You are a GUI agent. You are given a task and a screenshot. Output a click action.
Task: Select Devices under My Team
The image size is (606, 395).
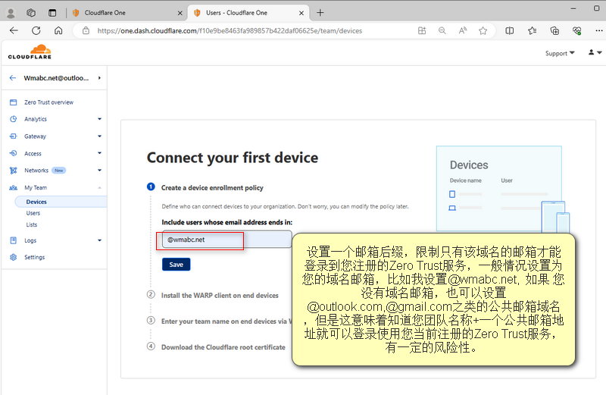pos(61,202)
